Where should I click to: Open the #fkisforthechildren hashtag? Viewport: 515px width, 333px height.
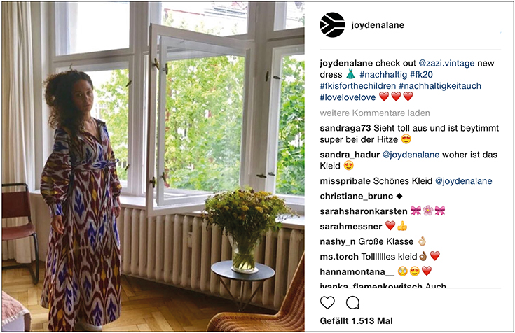point(357,86)
